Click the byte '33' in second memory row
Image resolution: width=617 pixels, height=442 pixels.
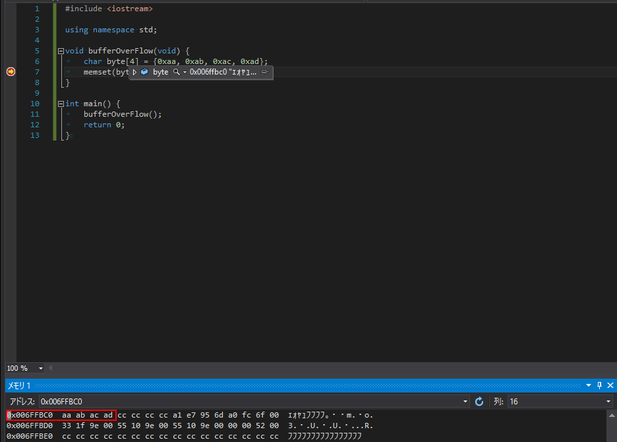(x=67, y=426)
